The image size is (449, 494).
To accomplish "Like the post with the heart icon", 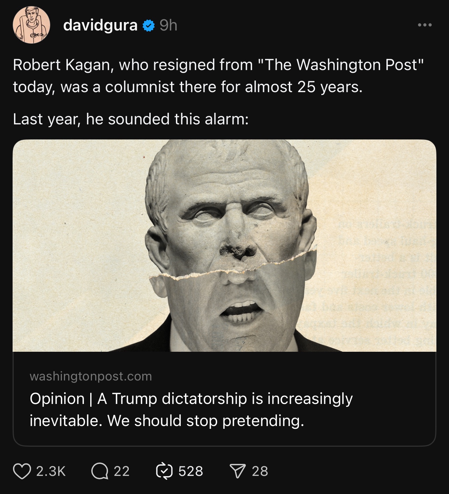I will click(x=22, y=471).
